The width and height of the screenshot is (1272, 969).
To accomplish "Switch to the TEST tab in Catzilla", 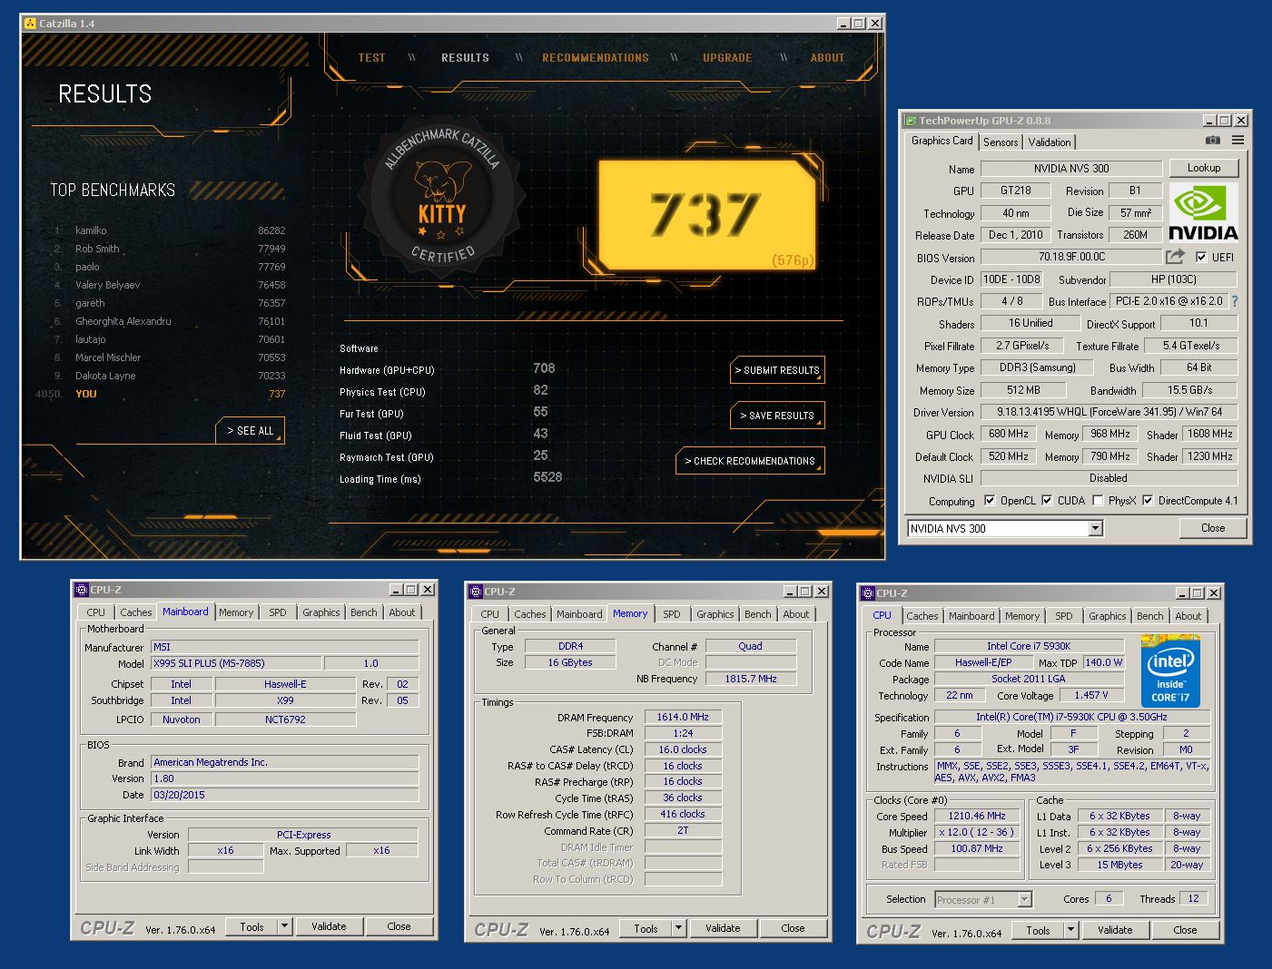I will (x=371, y=57).
